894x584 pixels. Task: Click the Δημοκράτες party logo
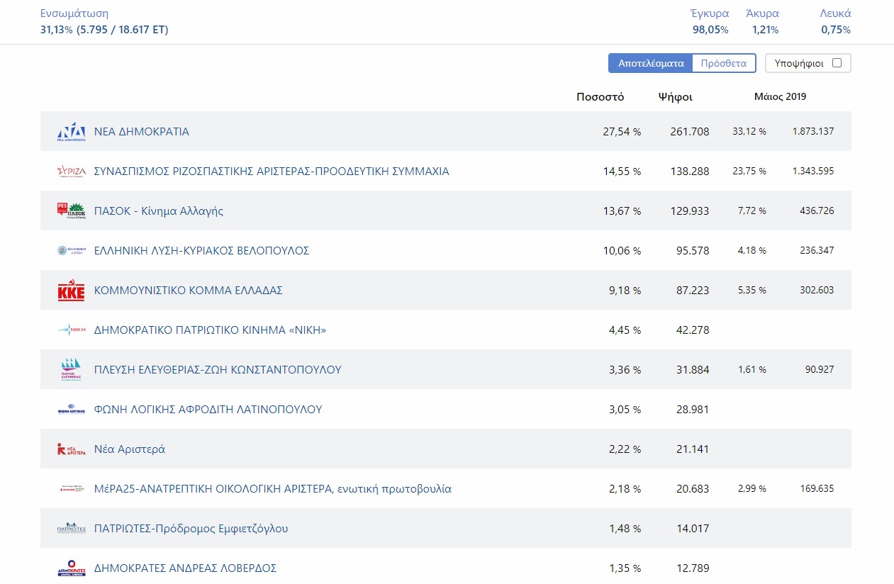[71, 568]
